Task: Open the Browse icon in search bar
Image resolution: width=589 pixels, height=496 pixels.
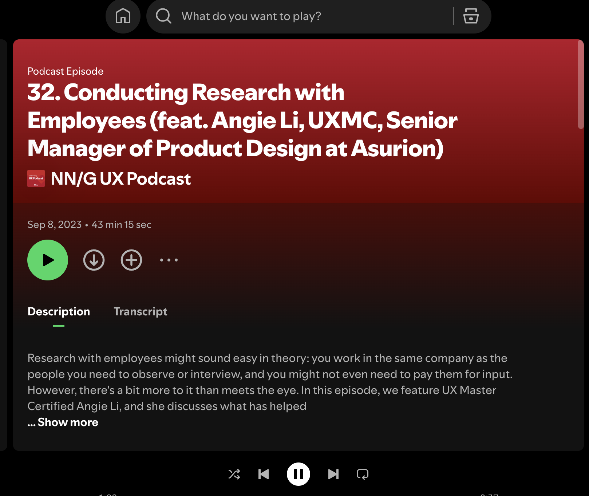Action: (x=471, y=16)
